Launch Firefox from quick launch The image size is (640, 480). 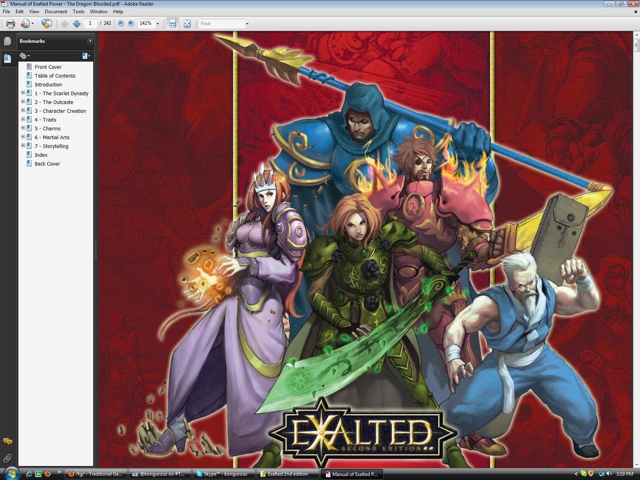point(47,474)
